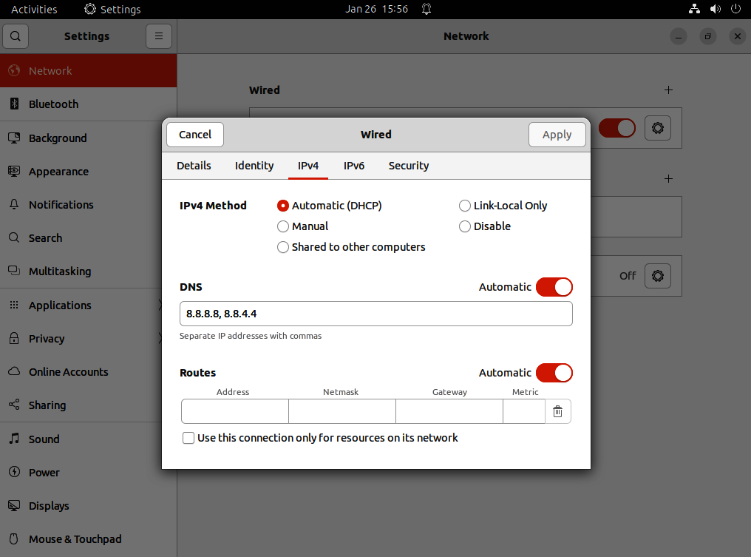Image resolution: width=751 pixels, height=557 pixels.
Task: Add a new wired connection with plus
Action: [668, 90]
